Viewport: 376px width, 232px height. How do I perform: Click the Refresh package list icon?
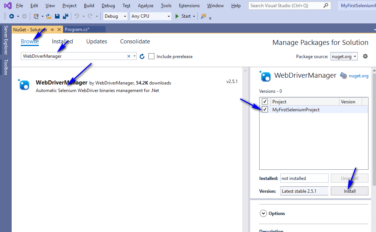click(142, 57)
